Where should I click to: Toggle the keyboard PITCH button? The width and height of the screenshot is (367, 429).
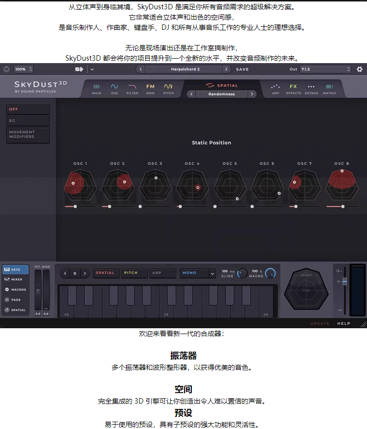(135, 273)
